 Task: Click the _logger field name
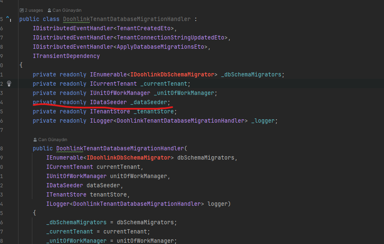coord(264,121)
